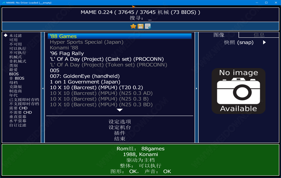
Task: Select the 不可用 filter
Action: click(x=15, y=44)
